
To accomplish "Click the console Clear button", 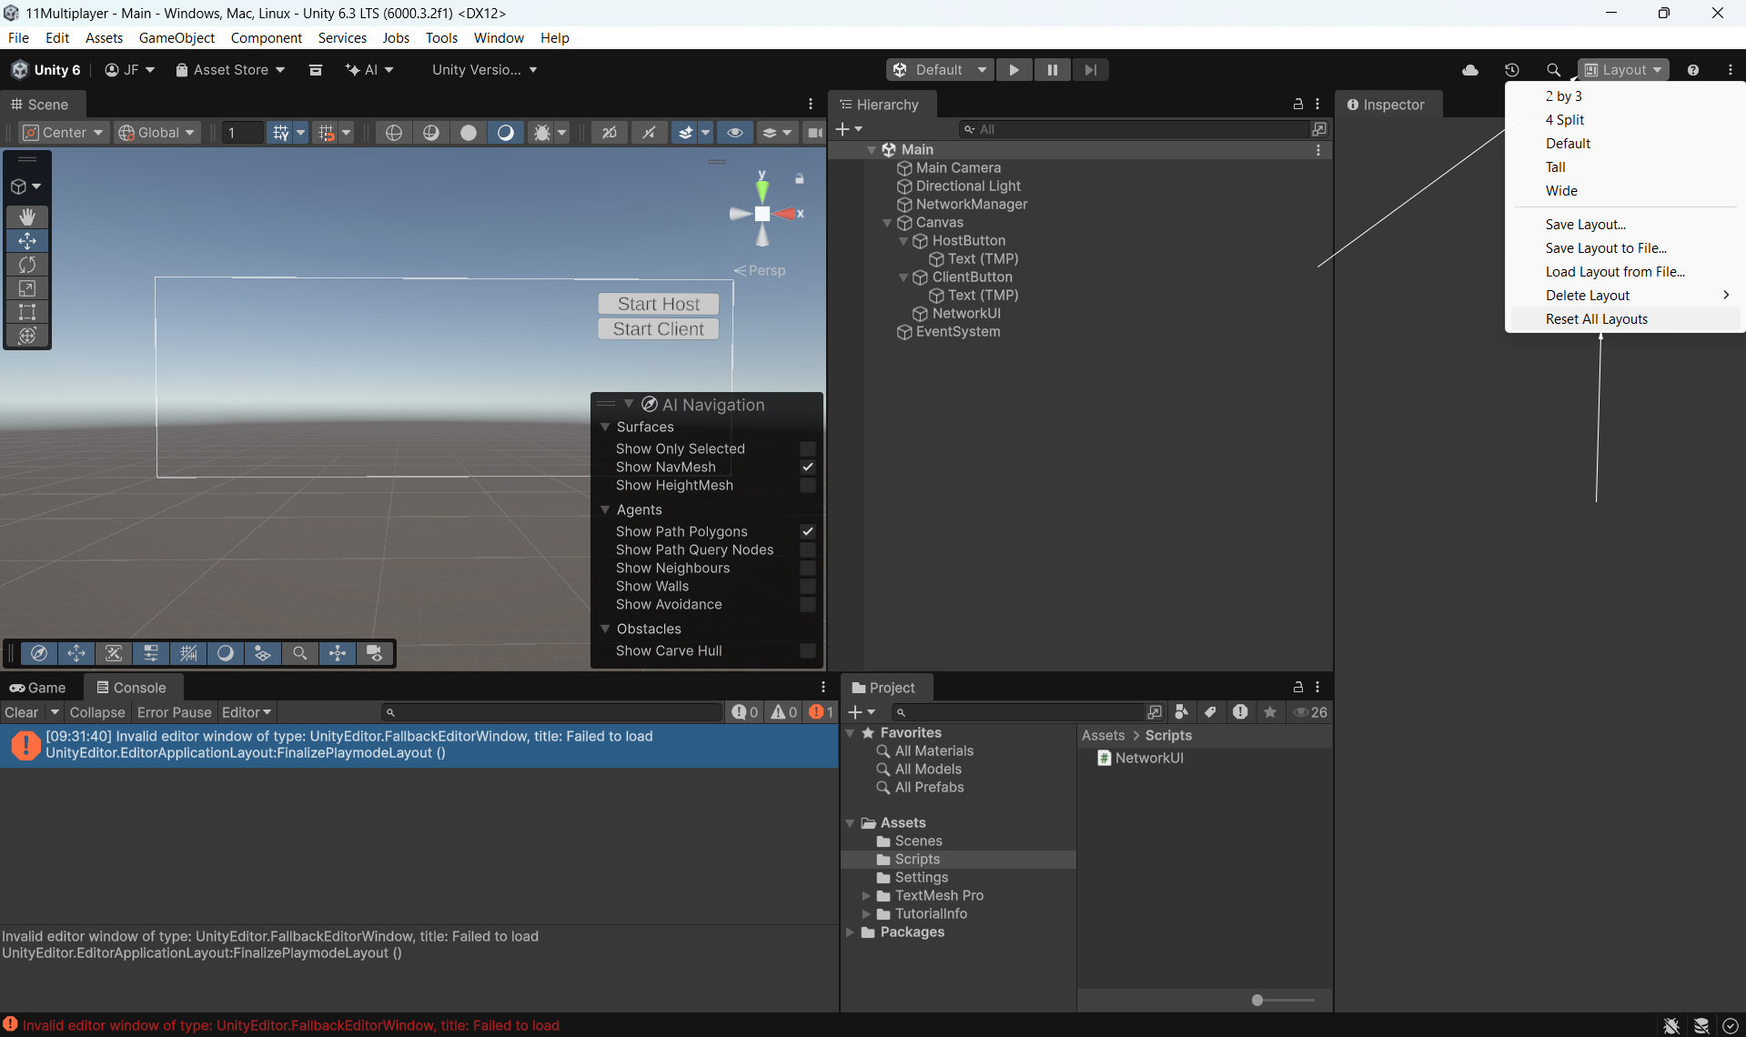I will point(21,712).
